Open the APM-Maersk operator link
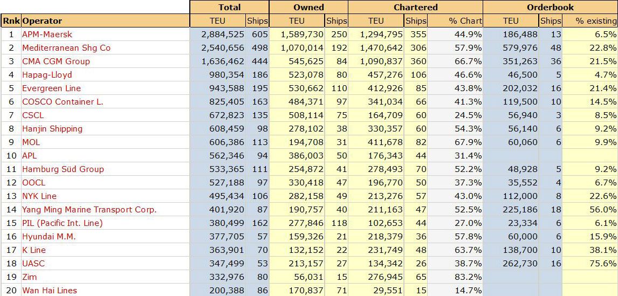 tap(47, 35)
